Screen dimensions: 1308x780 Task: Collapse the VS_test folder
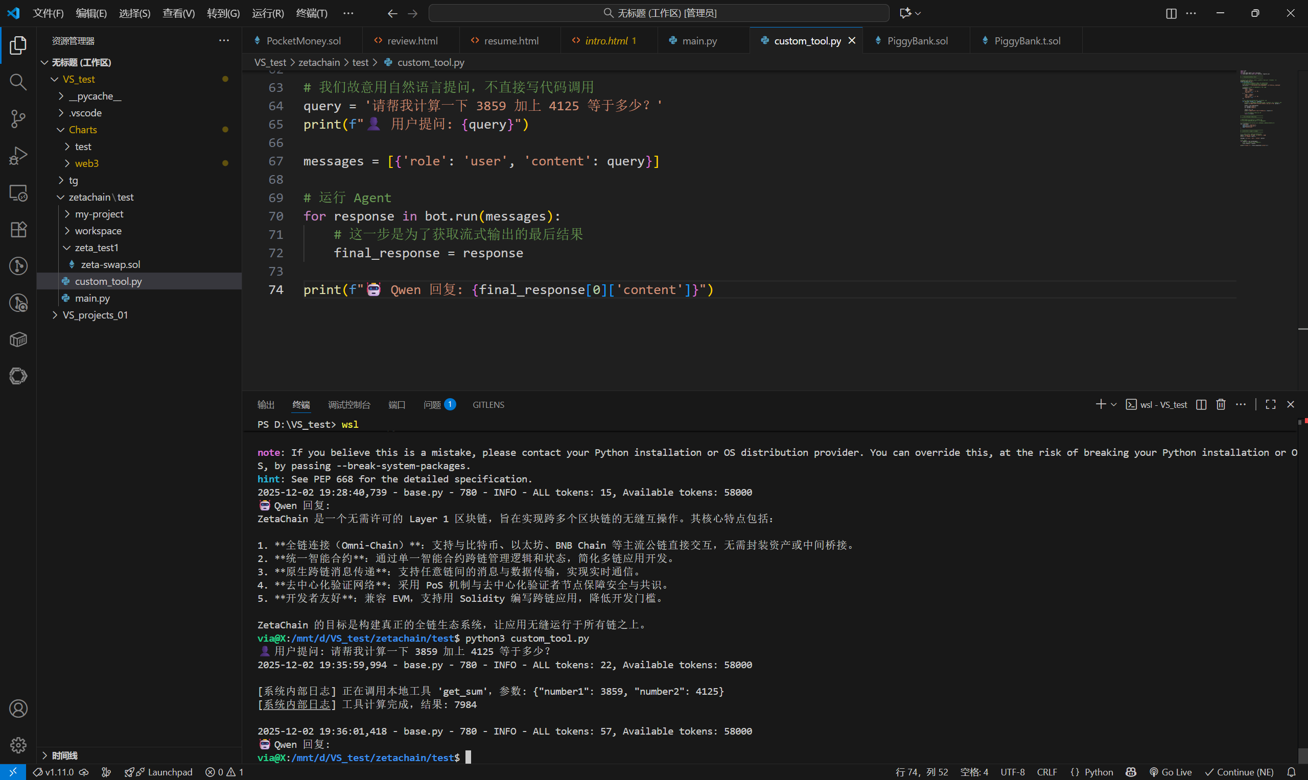click(x=55, y=79)
